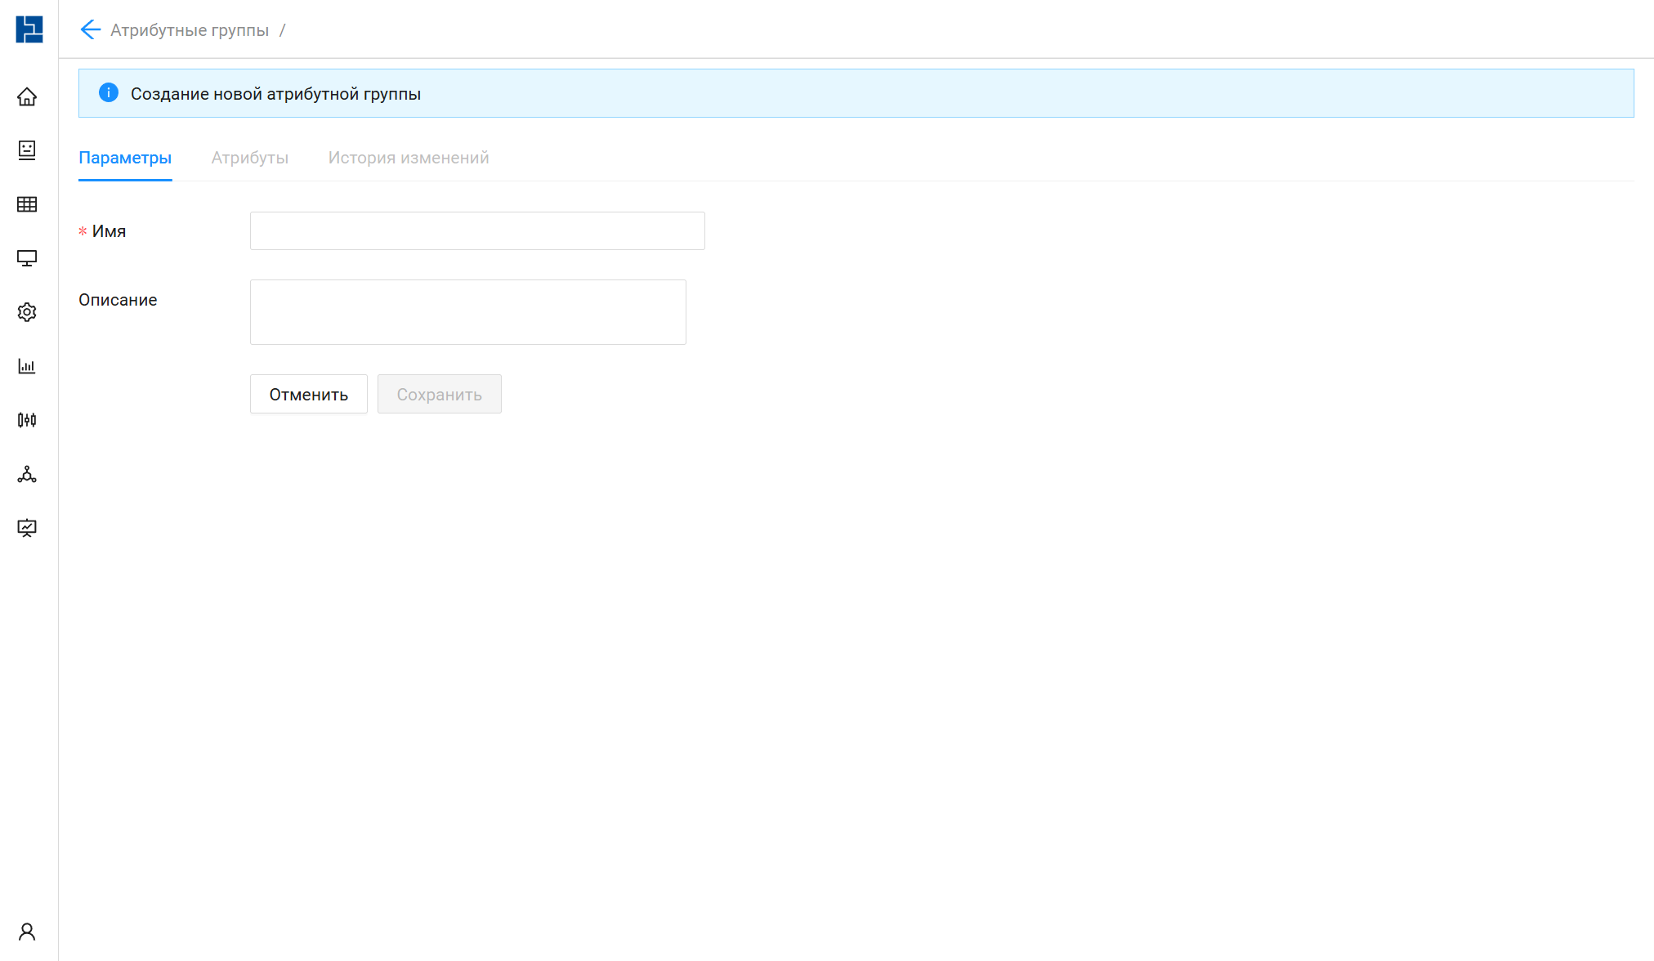The image size is (1654, 961).
Task: Open the sliders control sidebar icon
Action: [27, 420]
